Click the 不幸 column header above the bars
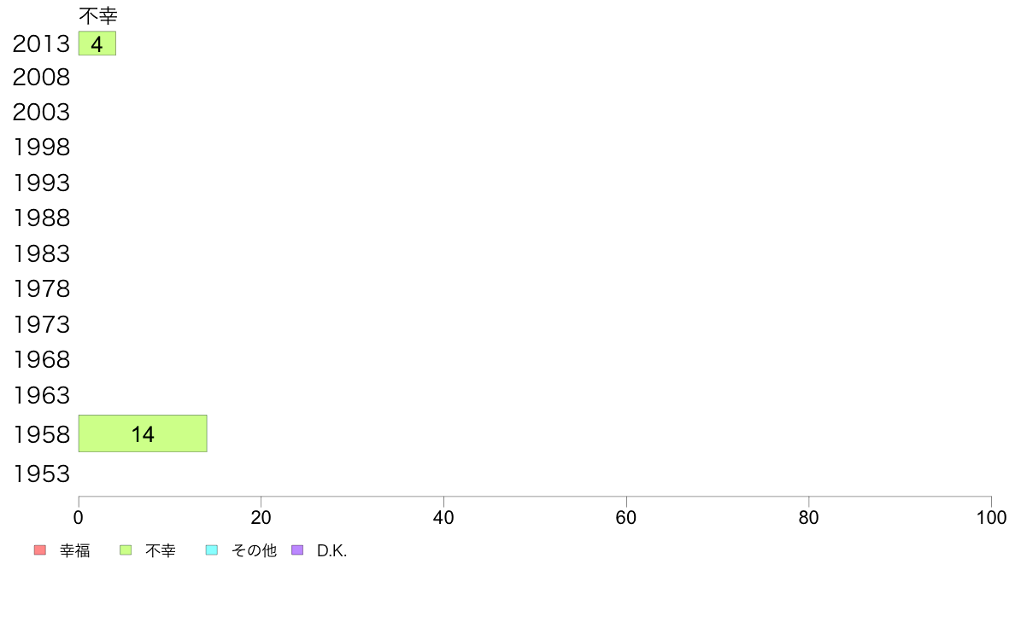 click(x=97, y=15)
